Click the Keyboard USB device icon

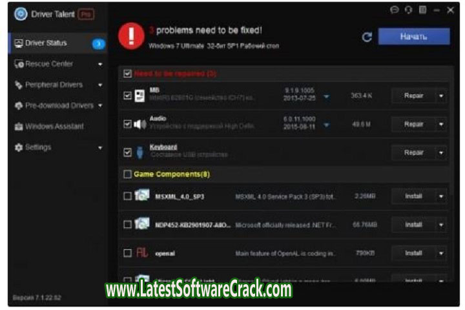140,152
